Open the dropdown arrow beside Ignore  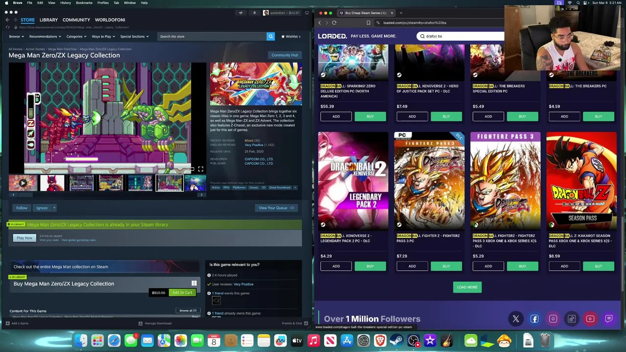pos(54,208)
